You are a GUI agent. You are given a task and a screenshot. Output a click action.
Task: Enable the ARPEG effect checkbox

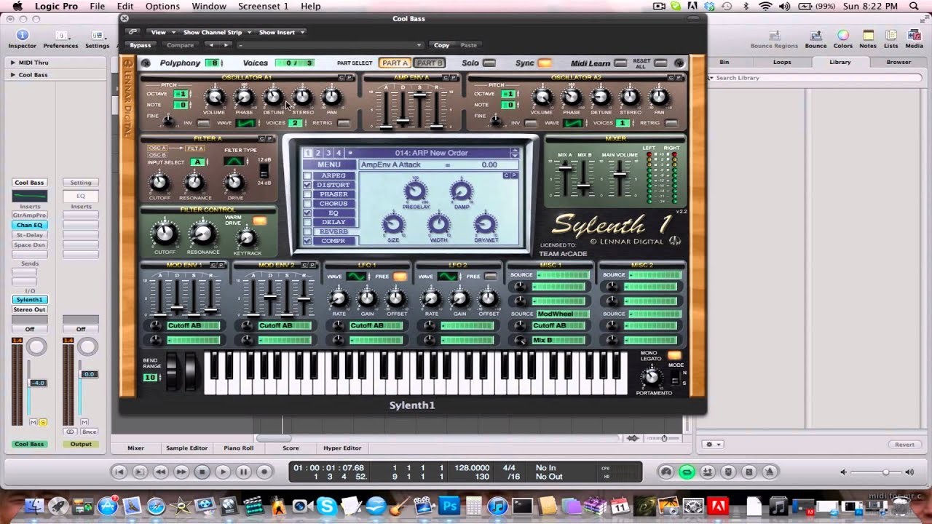307,176
